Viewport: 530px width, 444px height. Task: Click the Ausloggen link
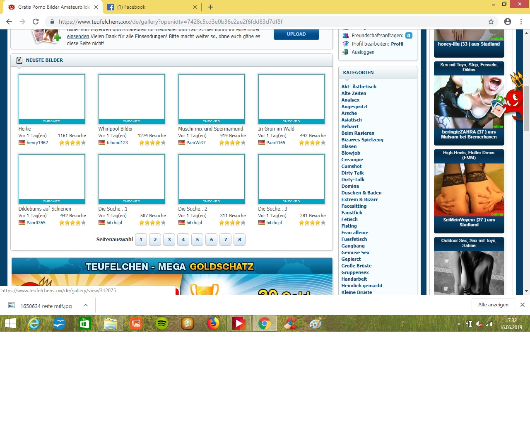coord(363,52)
